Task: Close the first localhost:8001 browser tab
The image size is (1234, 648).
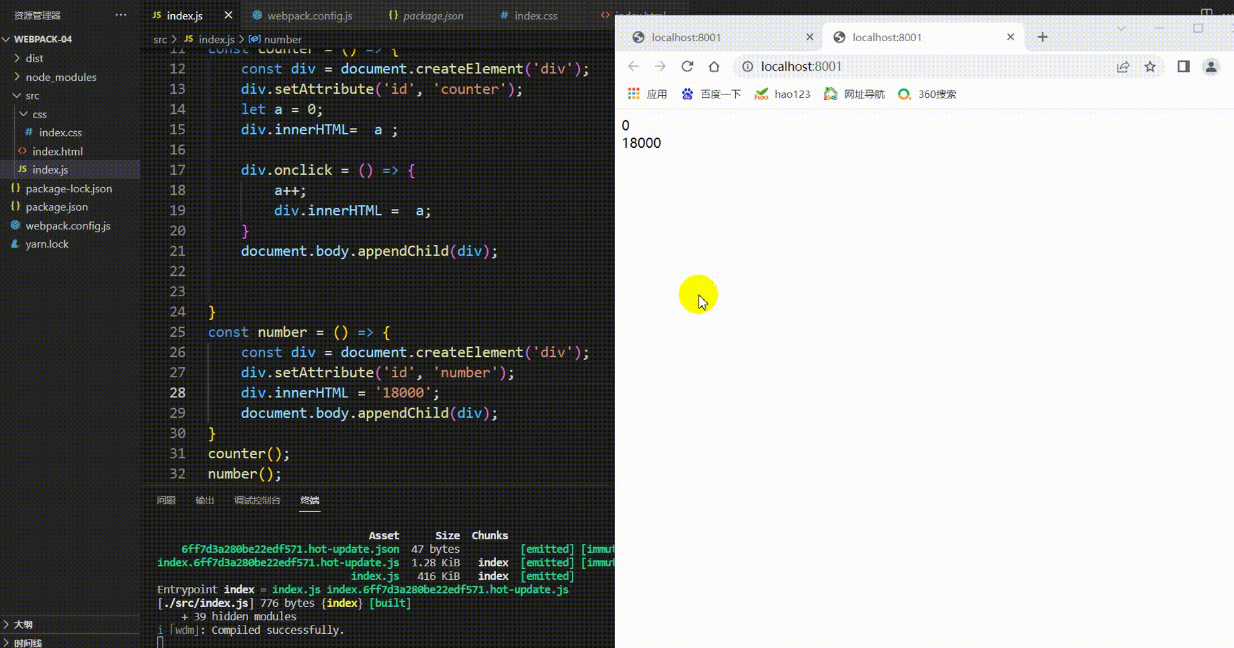Action: tap(809, 37)
